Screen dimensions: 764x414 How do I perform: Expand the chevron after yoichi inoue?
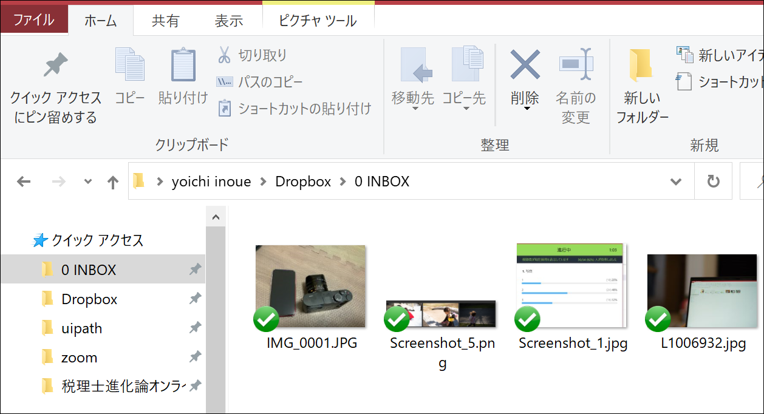264,182
